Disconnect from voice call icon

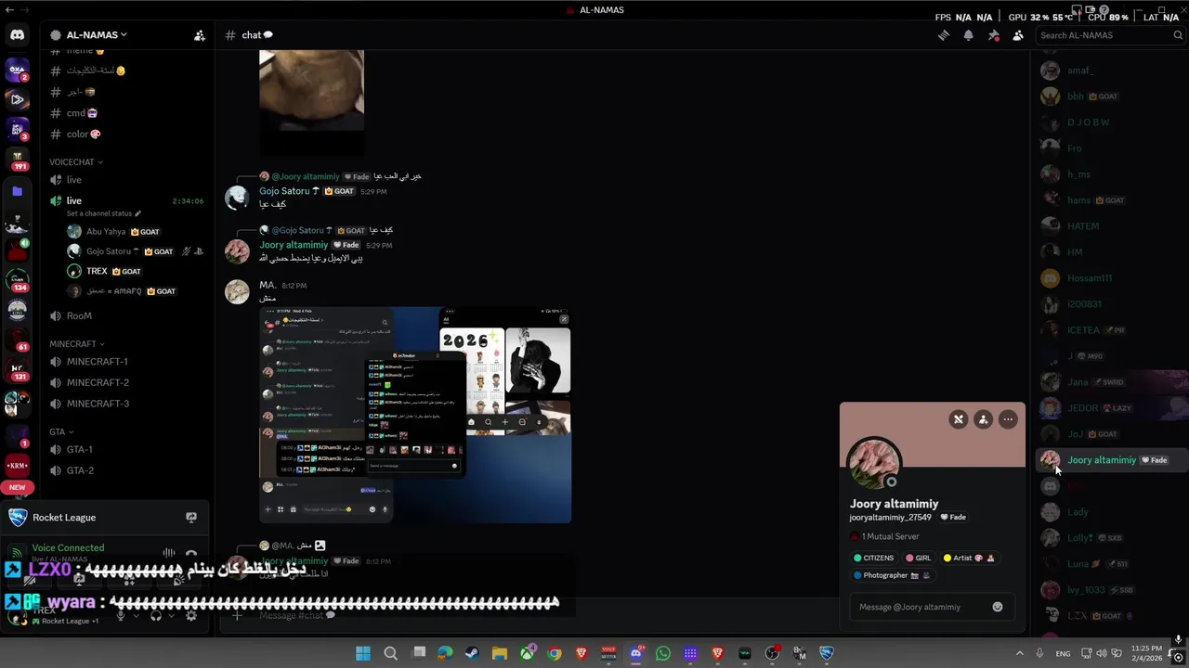(190, 553)
